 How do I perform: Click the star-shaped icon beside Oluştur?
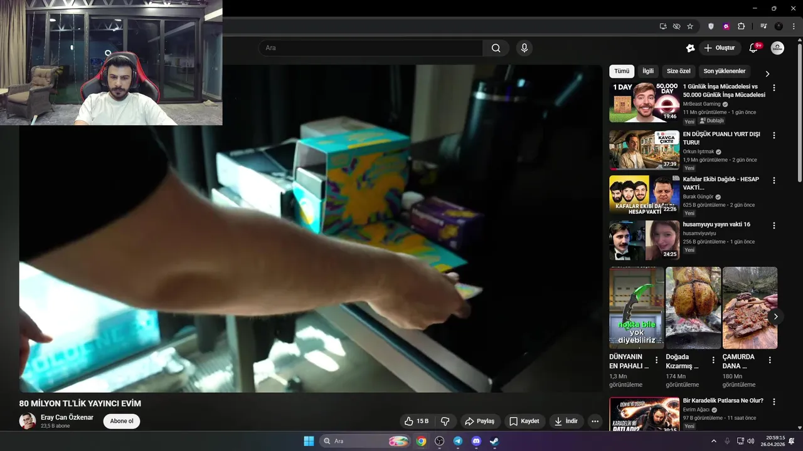tap(690, 48)
